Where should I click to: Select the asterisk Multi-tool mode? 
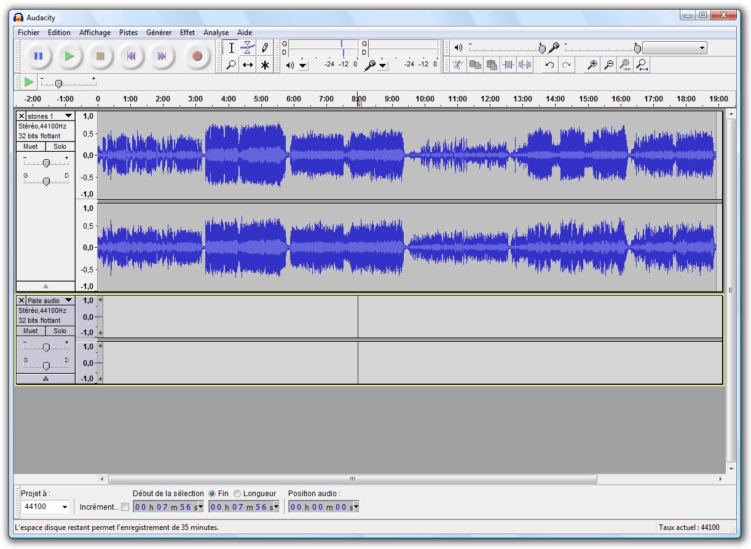coord(265,65)
